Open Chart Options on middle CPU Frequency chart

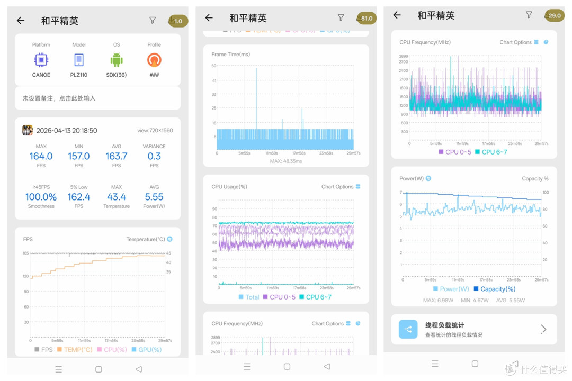click(331, 323)
